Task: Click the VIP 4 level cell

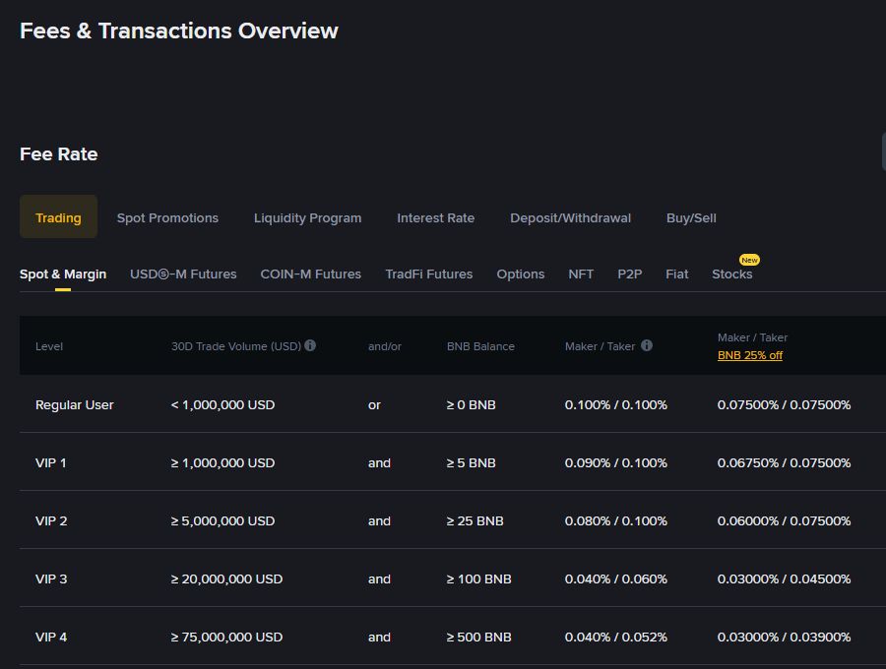Action: tap(51, 638)
